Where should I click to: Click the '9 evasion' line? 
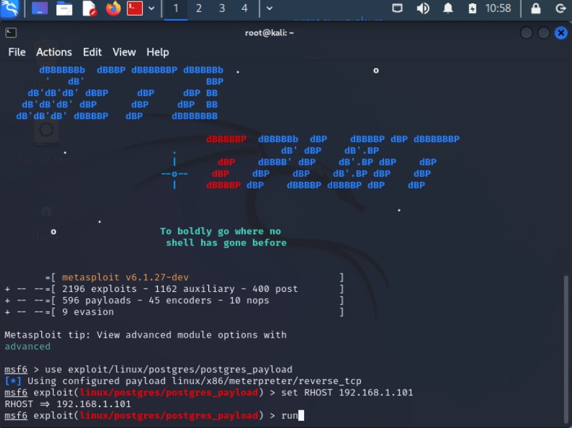point(88,312)
